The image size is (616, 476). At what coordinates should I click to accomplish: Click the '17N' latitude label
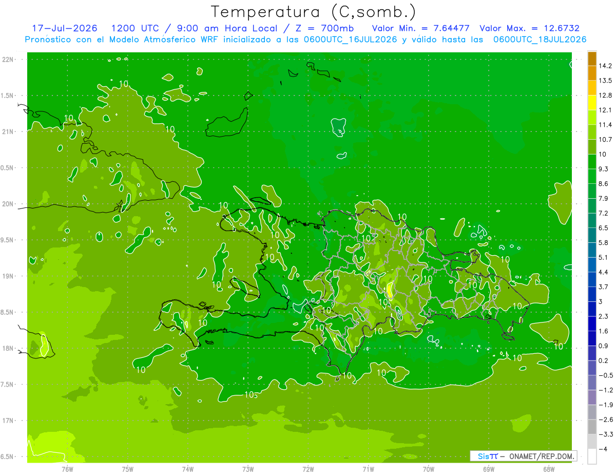[8, 421]
